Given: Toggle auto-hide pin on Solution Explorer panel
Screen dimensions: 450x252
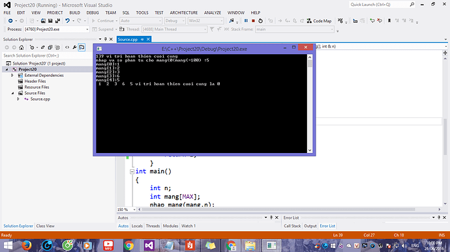Looking at the screenshot, I should pyautogui.click(x=105, y=39).
